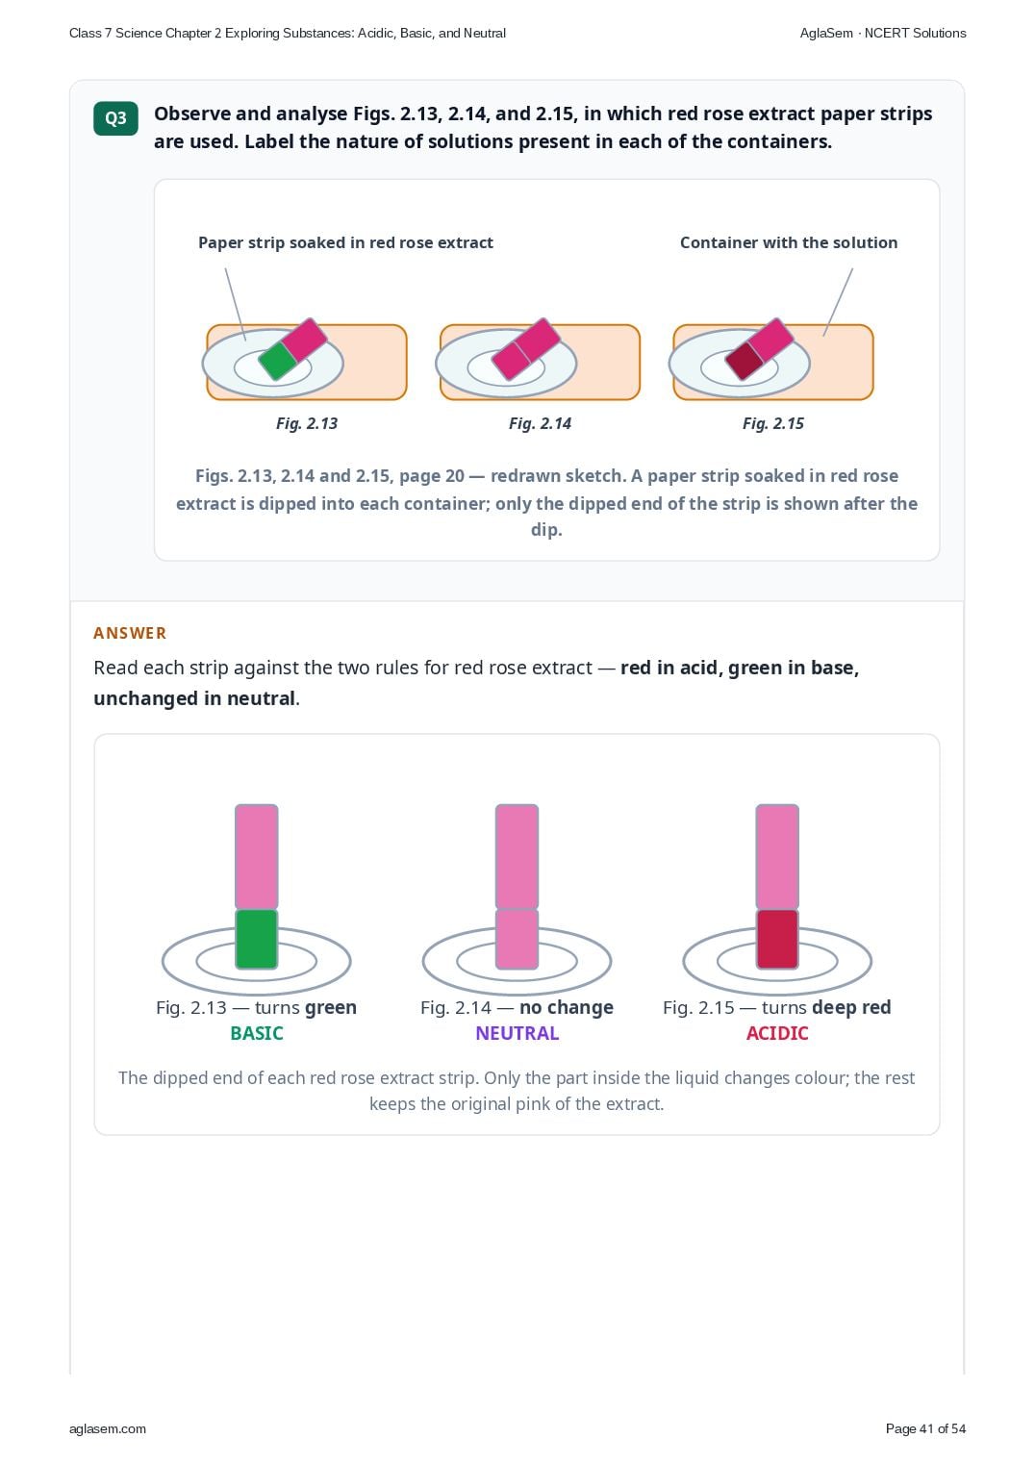Click the green Q3 question badge
This screenshot has height=1464, width=1035.
tap(115, 118)
